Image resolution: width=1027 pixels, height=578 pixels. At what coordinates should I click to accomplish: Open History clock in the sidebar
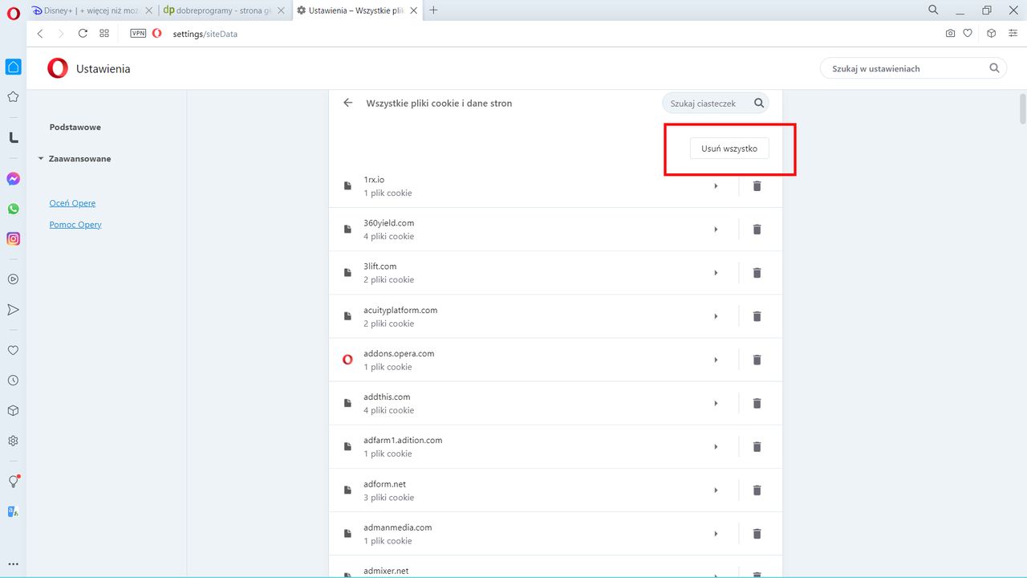coord(13,381)
